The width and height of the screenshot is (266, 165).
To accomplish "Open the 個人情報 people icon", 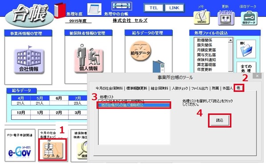I will pos(88,59).
